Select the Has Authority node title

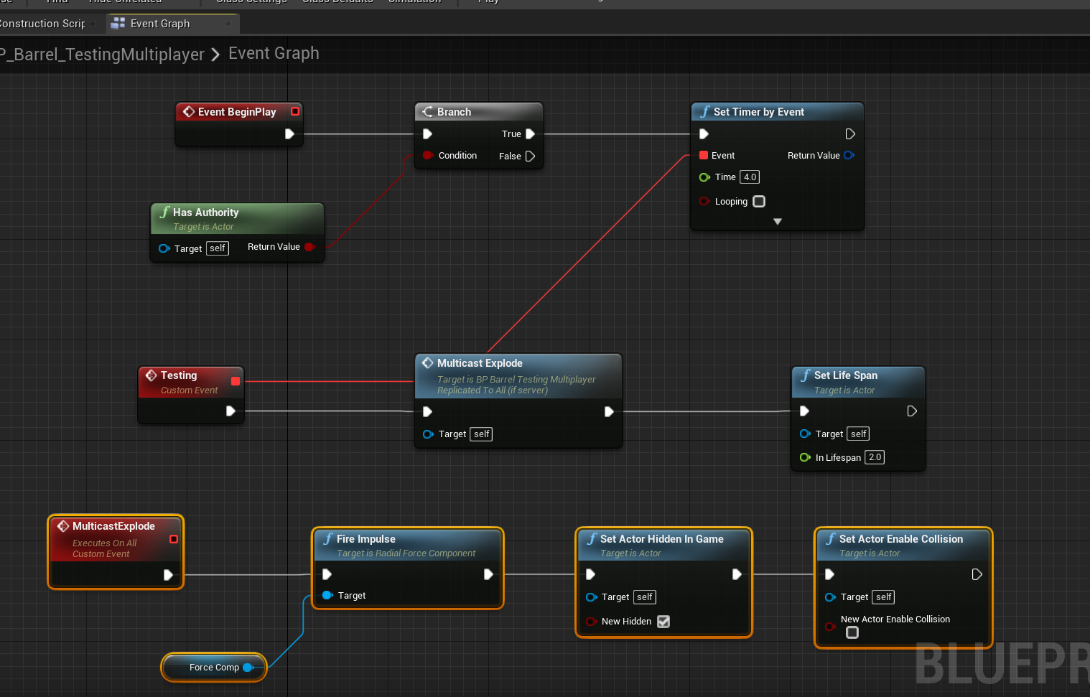[205, 212]
